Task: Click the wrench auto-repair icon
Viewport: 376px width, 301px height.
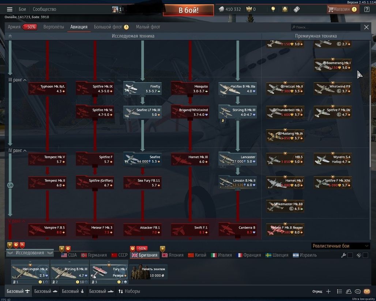Action: coord(343,255)
